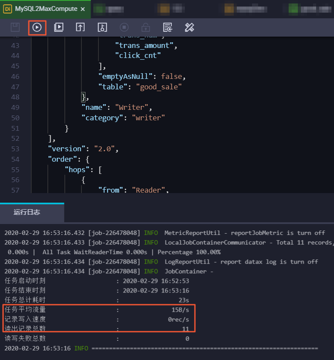Click the "hops" key on line 55
The width and height of the screenshot is (334, 360).
pos(77,170)
